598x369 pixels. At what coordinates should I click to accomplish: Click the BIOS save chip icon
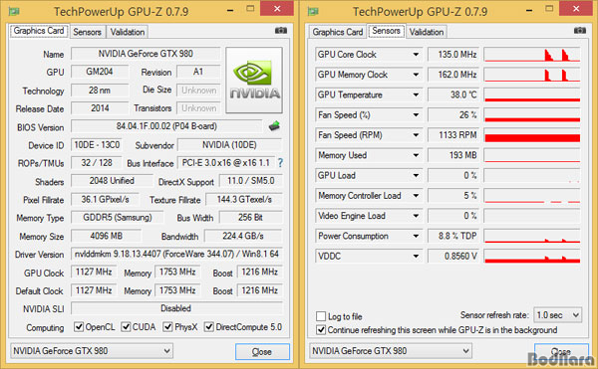(x=274, y=126)
